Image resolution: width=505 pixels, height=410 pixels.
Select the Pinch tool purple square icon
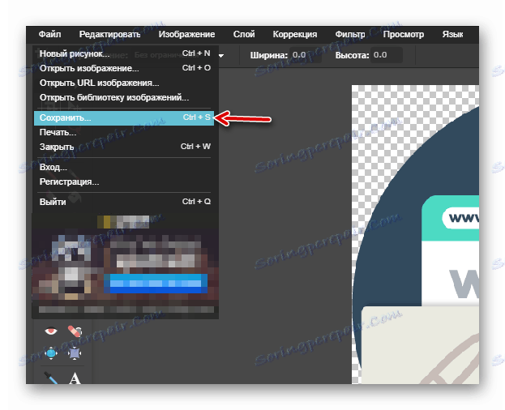click(75, 353)
